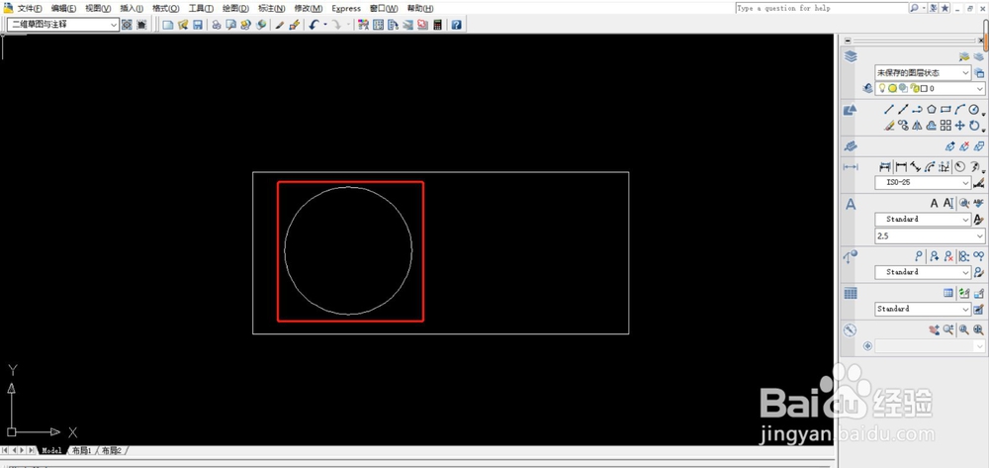989x468 pixels.
Task: Select the Polygon tool icon
Action: point(931,110)
